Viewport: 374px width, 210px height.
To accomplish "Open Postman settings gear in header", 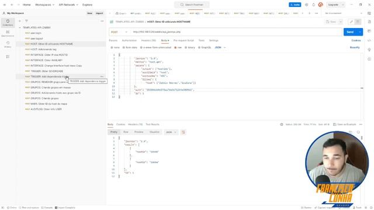I will point(306,5).
